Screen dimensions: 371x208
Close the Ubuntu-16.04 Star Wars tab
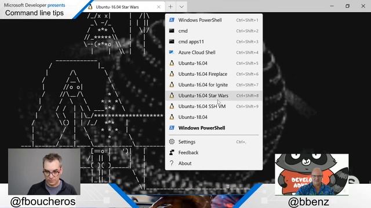click(158, 7)
